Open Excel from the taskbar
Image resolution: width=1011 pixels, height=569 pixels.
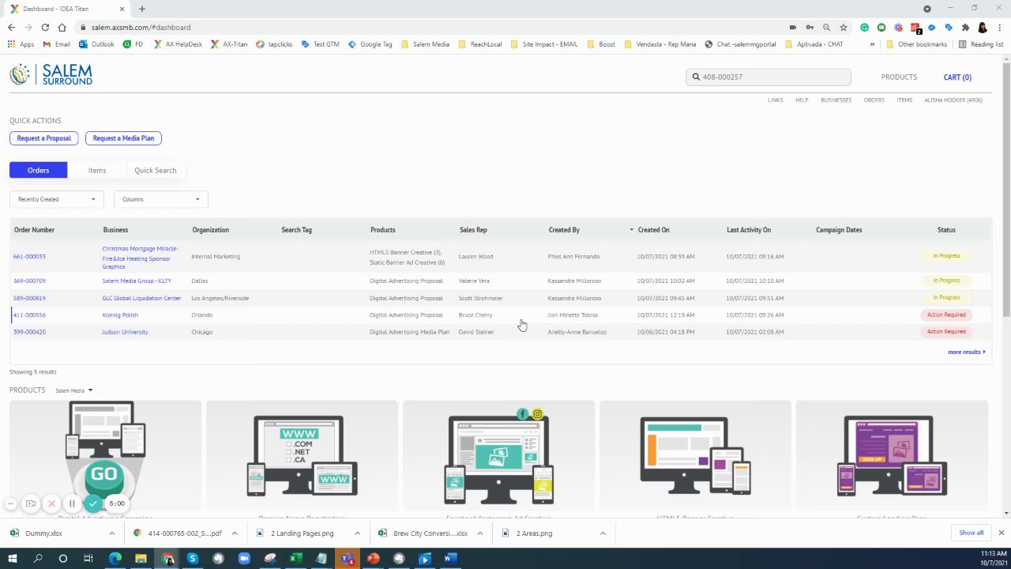(x=295, y=559)
